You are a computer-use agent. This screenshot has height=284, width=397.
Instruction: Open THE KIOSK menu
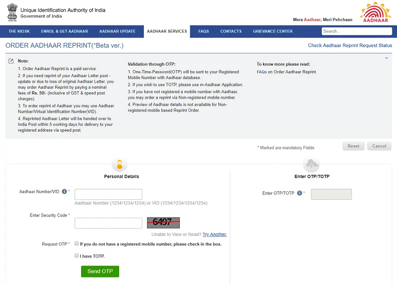(x=19, y=31)
